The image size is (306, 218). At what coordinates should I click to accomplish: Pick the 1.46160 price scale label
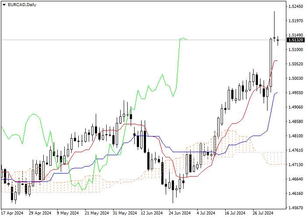click(x=296, y=194)
